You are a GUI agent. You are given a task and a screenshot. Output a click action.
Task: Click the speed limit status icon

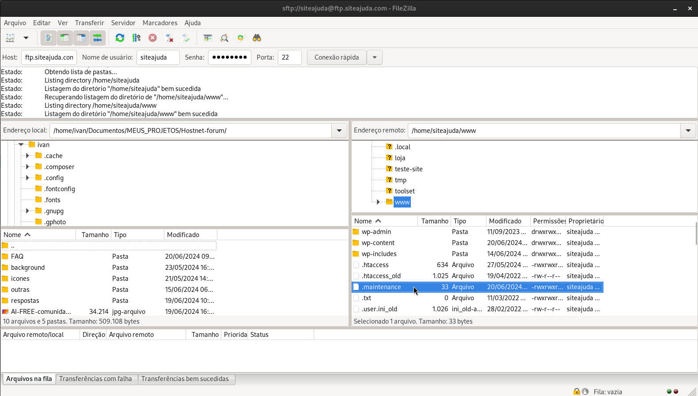point(585,392)
